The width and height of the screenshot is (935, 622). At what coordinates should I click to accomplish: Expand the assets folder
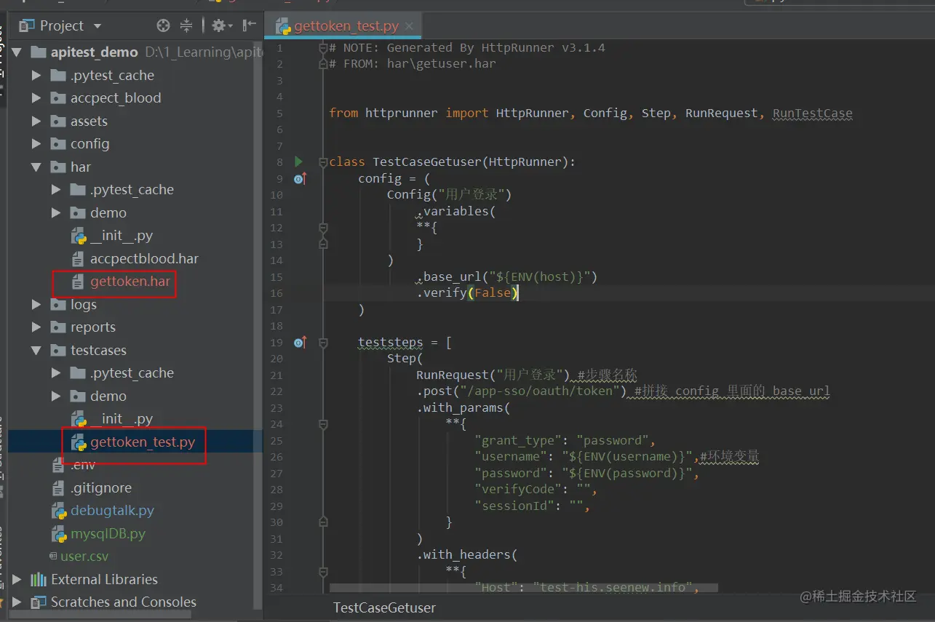pos(36,121)
